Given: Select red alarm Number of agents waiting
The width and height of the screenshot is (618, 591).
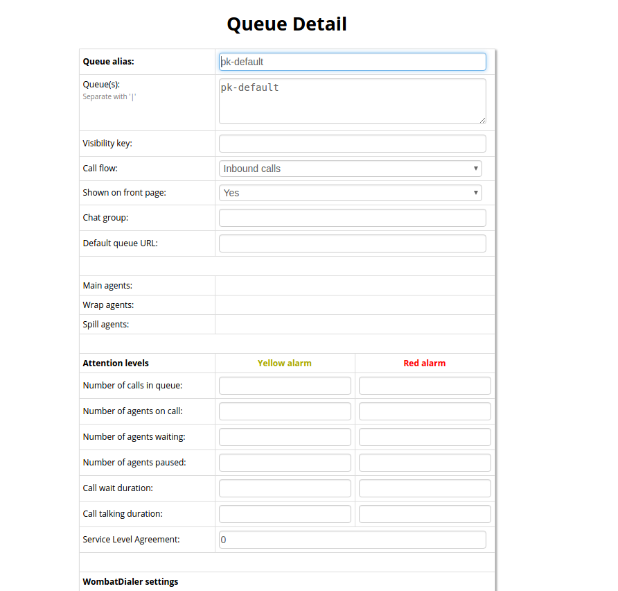Looking at the screenshot, I should tap(425, 437).
